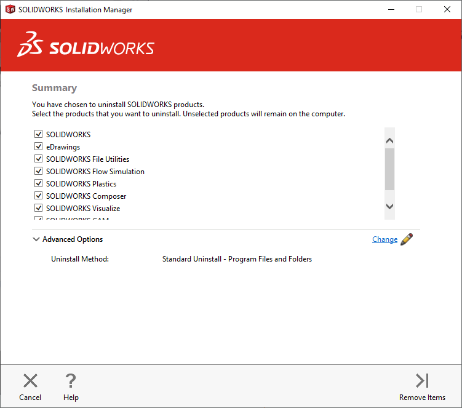Uncheck the eDrawings checkbox
This screenshot has width=462, height=408.
coord(38,146)
